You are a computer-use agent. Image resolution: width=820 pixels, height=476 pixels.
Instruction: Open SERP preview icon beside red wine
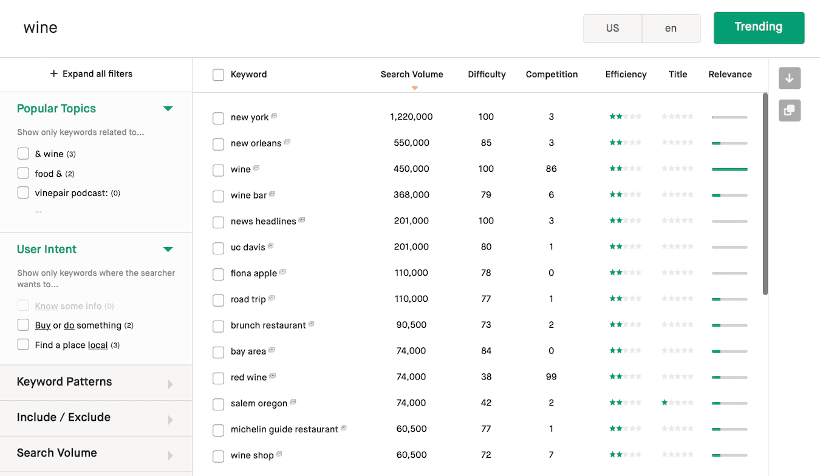[273, 376]
